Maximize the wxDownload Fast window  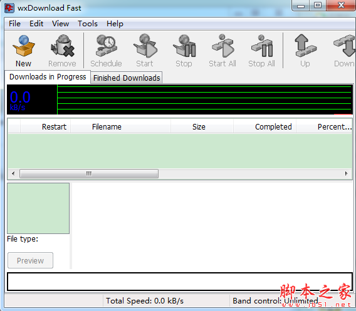click(318, 6)
